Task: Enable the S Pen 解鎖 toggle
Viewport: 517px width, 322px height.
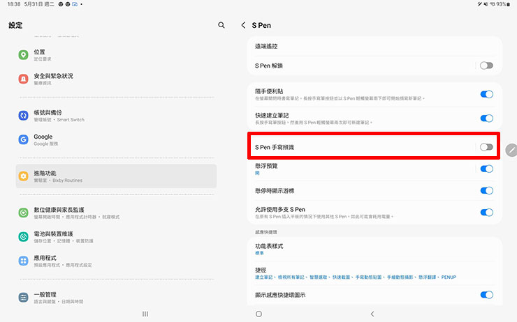Action: point(486,66)
